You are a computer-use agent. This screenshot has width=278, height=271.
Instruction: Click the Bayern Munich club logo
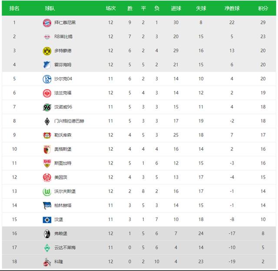(x=47, y=23)
